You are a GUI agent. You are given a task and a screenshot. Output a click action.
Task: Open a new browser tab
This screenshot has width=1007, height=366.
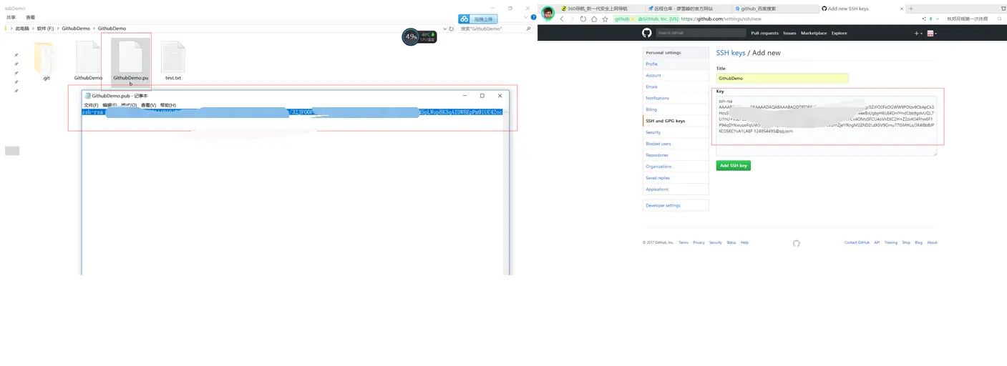[x=910, y=9]
